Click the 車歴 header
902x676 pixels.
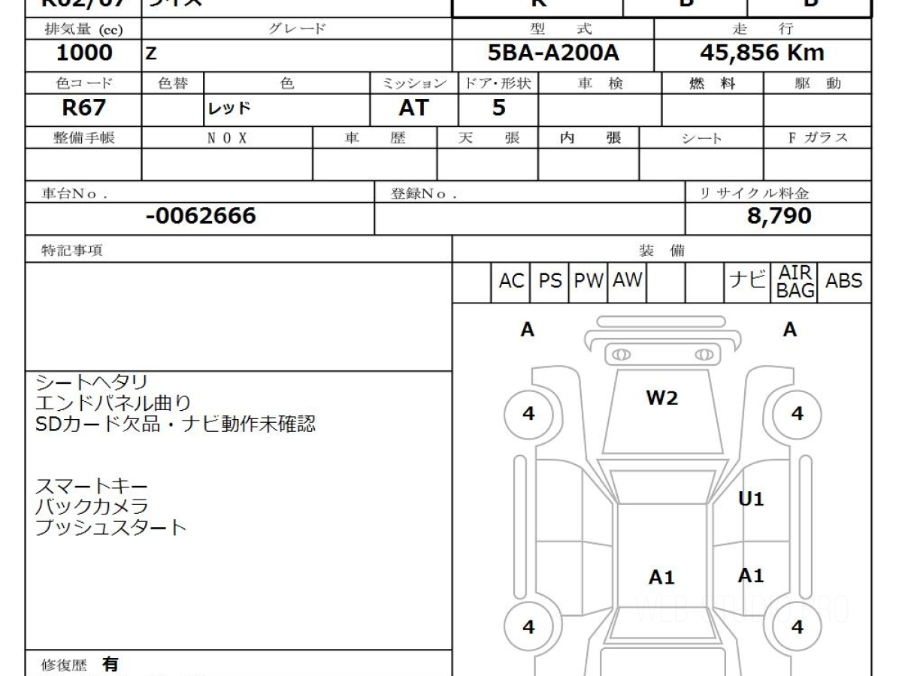coord(374,138)
